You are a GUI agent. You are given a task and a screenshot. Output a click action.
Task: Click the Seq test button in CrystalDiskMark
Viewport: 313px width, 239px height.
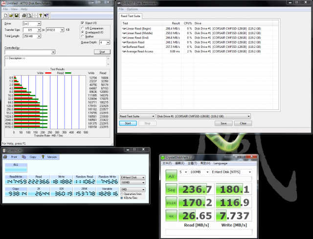click(x=171, y=189)
